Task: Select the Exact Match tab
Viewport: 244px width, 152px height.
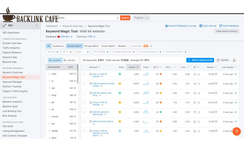Action: (x=108, y=46)
